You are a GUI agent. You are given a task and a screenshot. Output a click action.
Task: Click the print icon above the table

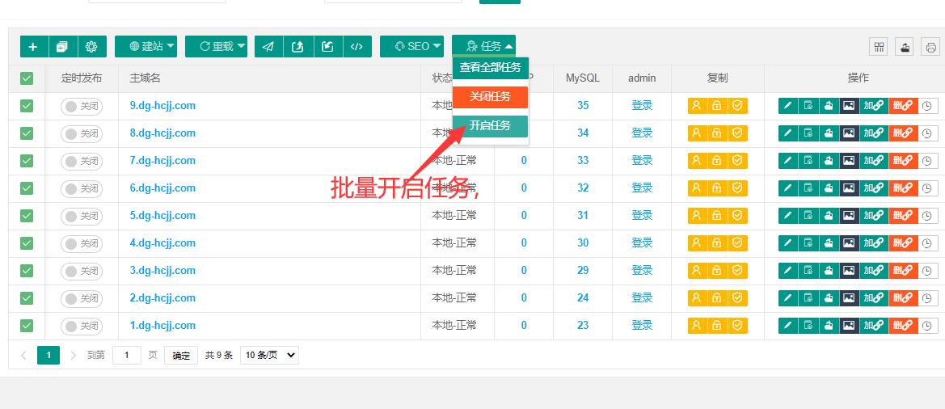tap(931, 47)
